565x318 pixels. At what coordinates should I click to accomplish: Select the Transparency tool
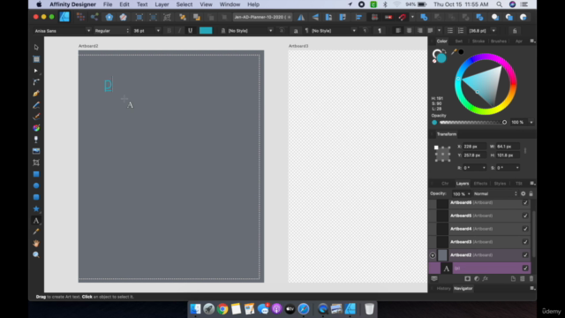coord(36,140)
